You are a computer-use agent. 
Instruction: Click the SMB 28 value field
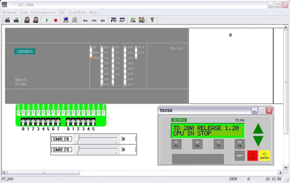click(x=129, y=139)
